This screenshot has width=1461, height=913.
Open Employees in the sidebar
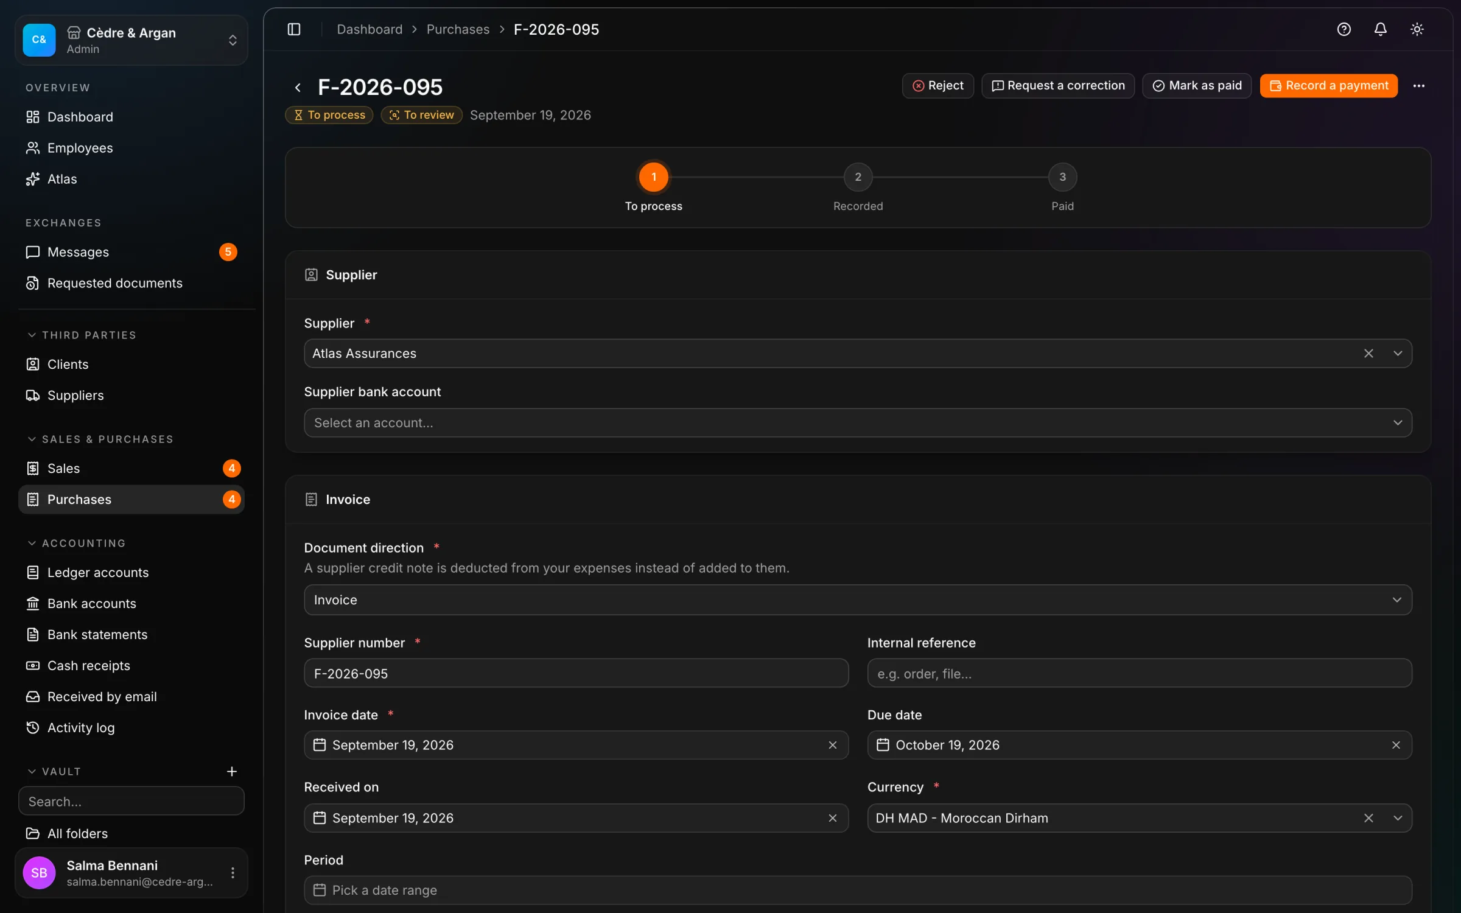[131, 148]
